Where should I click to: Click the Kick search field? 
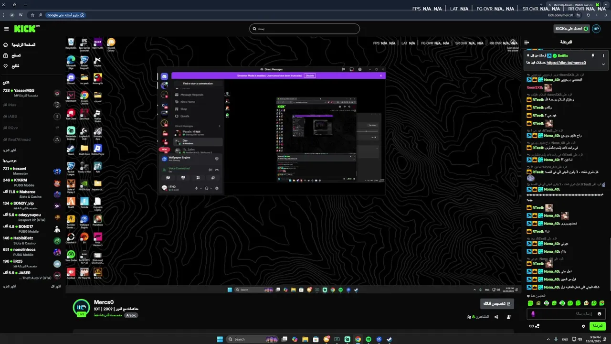pos(304,29)
